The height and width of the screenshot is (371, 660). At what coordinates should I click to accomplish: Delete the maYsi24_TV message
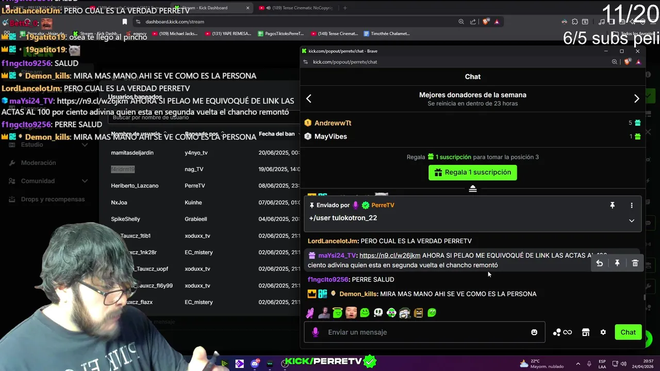[635, 263]
